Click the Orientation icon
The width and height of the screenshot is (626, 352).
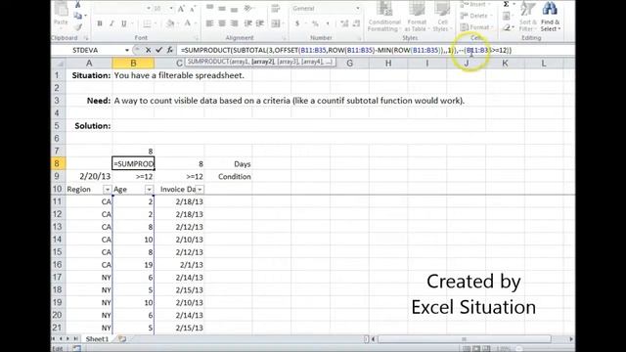pyautogui.click(x=248, y=9)
